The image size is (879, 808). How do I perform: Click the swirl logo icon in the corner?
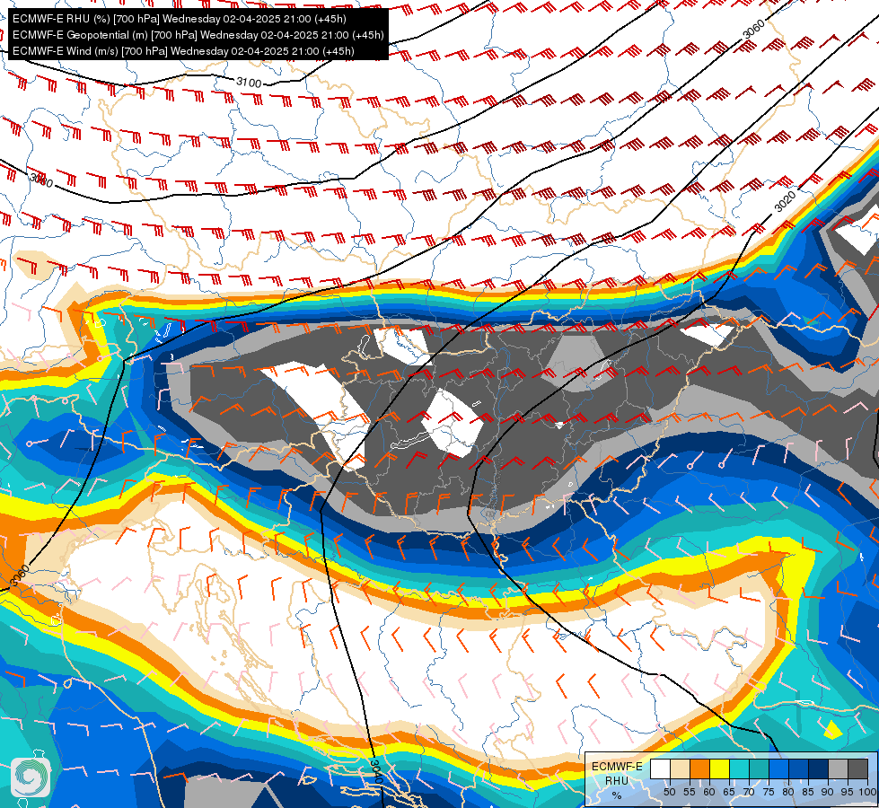[x=31, y=777]
